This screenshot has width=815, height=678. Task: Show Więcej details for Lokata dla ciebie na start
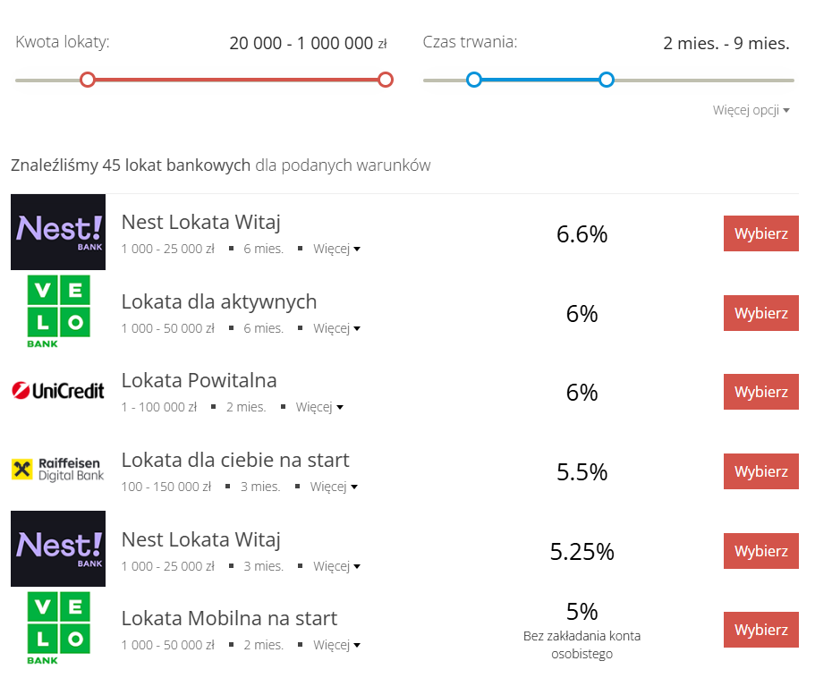334,487
